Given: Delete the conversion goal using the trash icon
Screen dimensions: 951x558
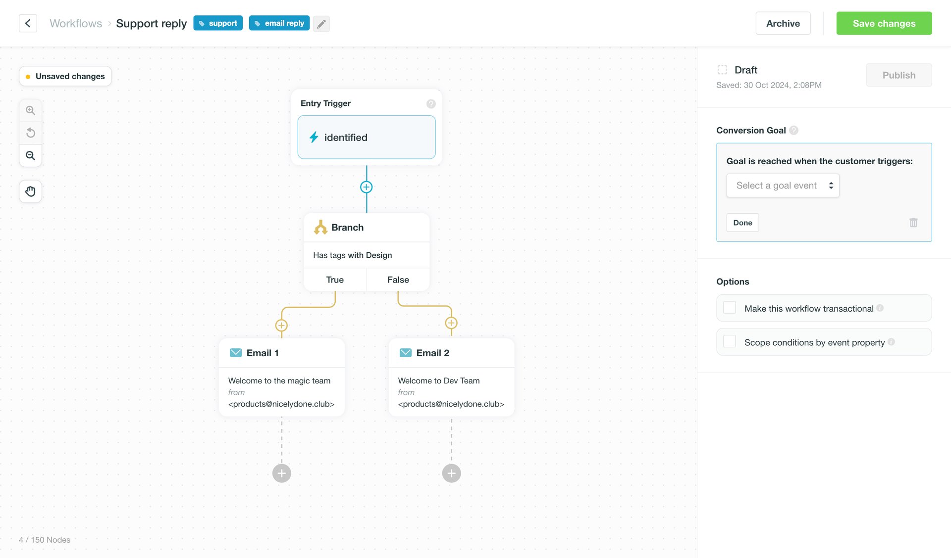Looking at the screenshot, I should [913, 223].
